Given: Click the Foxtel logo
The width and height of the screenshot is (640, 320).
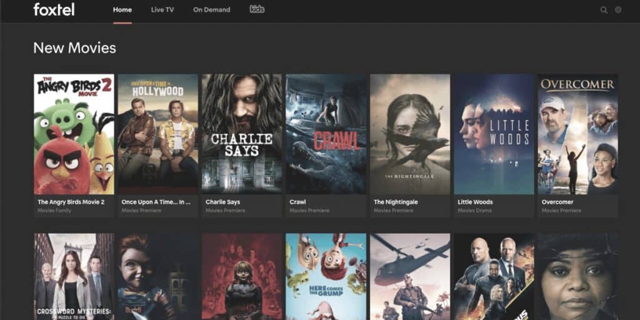Looking at the screenshot, I should coord(54,9).
